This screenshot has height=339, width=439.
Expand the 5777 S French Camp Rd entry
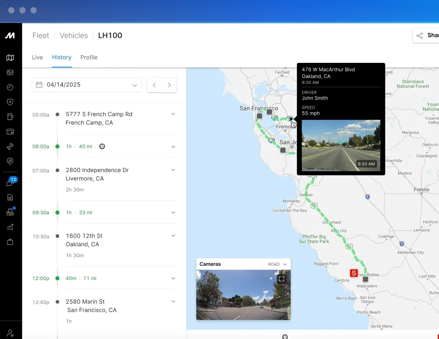tap(173, 113)
